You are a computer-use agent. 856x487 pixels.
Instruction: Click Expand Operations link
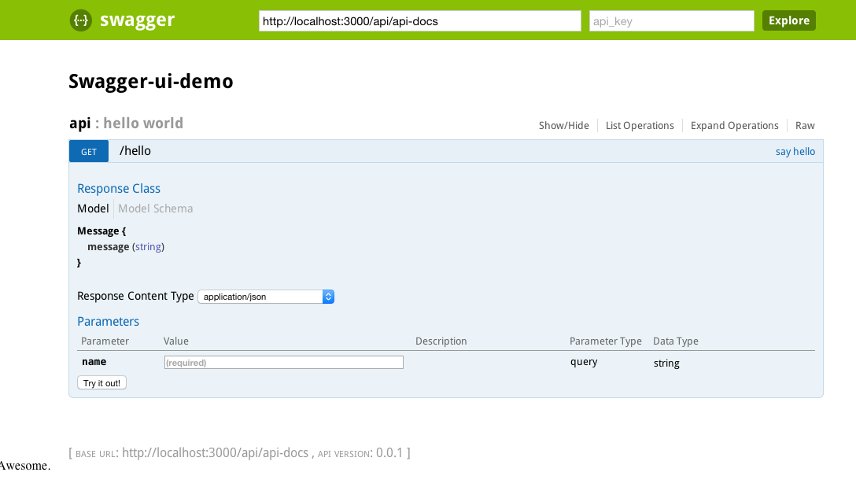734,126
